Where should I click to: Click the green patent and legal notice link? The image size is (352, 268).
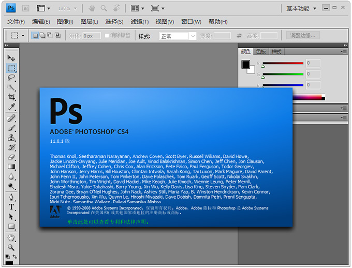tap(108, 222)
